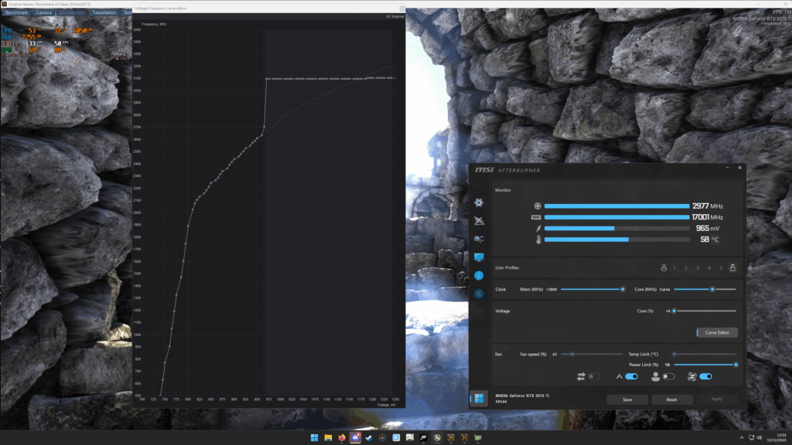Click the user-defined fan person icon
The width and height of the screenshot is (792, 445).
click(x=655, y=376)
